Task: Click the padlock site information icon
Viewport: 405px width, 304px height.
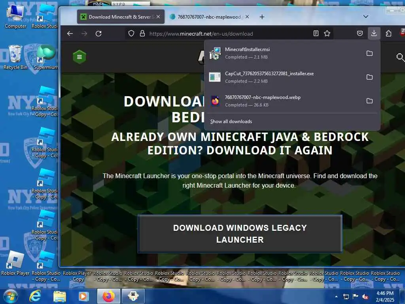Action: (142, 33)
